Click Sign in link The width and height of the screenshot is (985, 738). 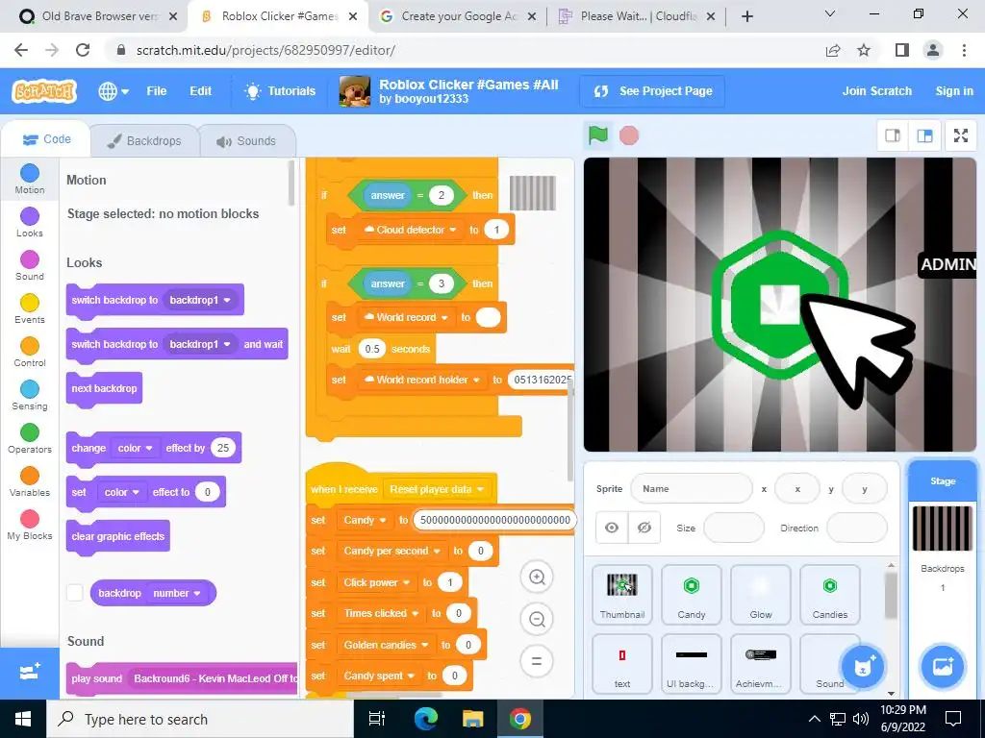coord(954,91)
